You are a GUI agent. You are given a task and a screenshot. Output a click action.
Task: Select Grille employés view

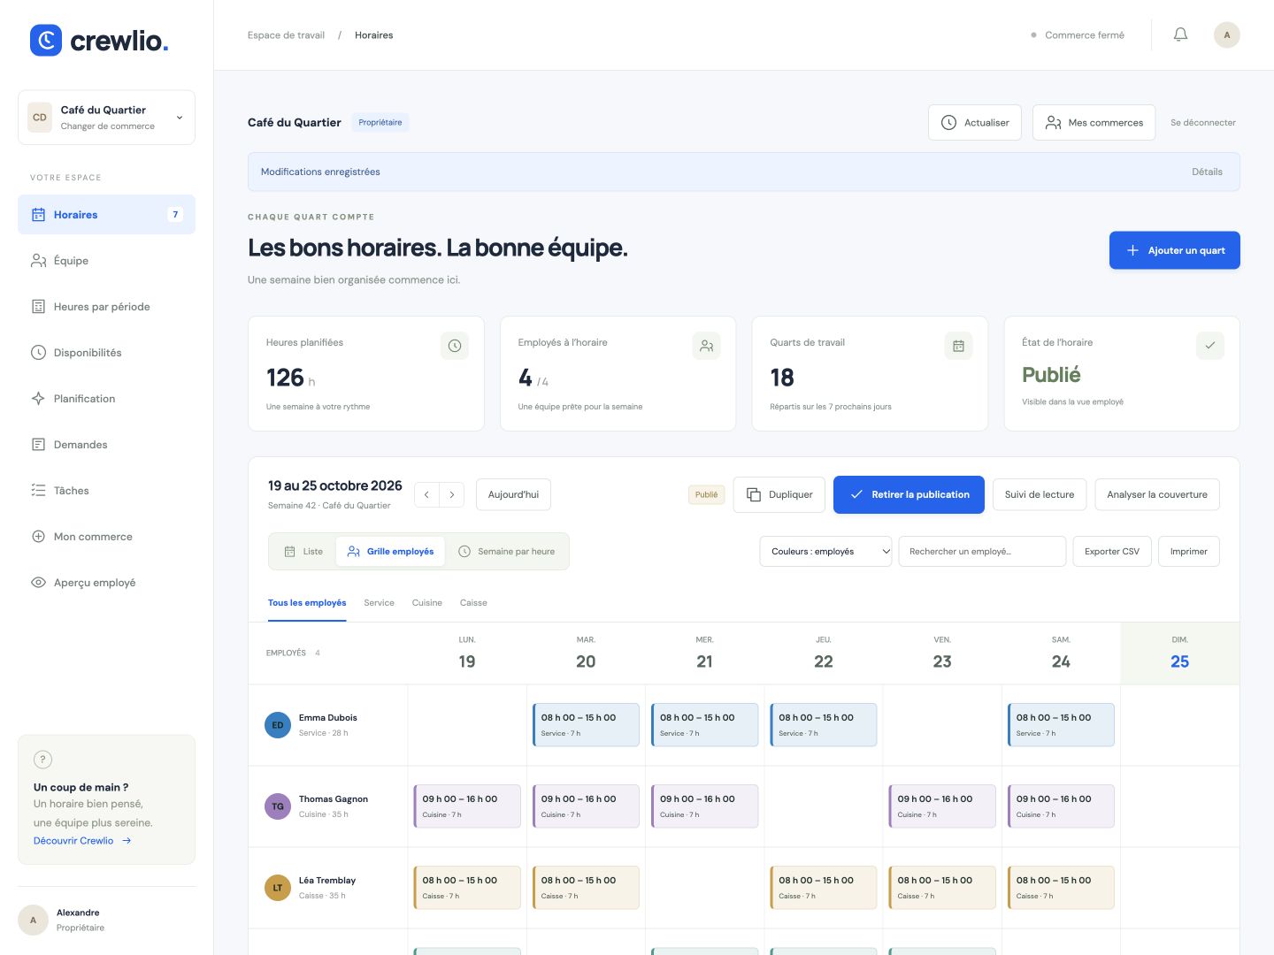pyautogui.click(x=390, y=552)
